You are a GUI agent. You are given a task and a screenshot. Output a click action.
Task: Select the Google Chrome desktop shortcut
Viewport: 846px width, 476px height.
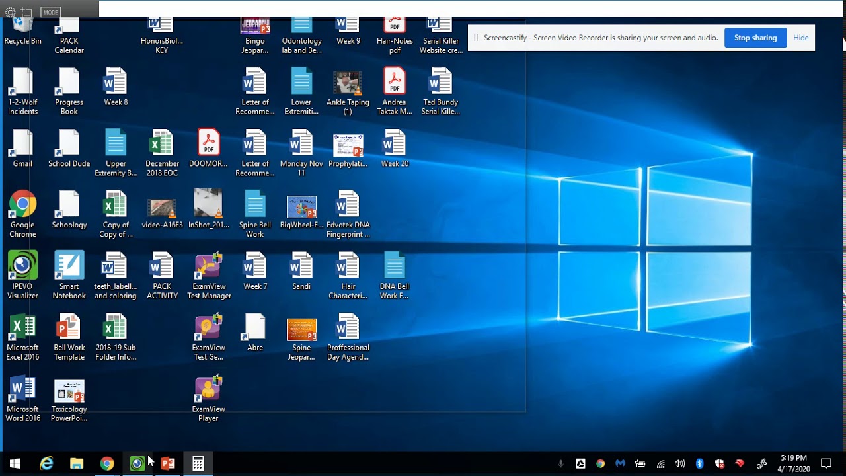click(x=22, y=215)
